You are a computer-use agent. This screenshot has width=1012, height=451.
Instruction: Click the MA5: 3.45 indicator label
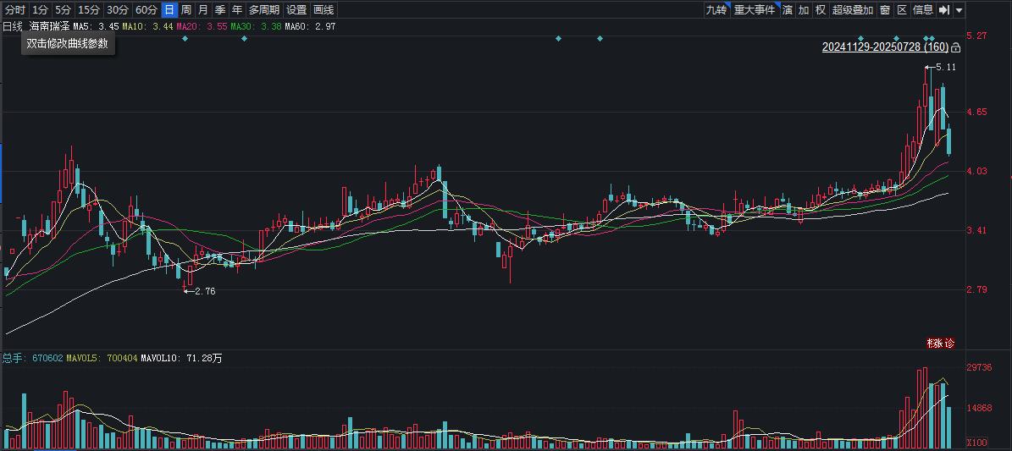97,26
